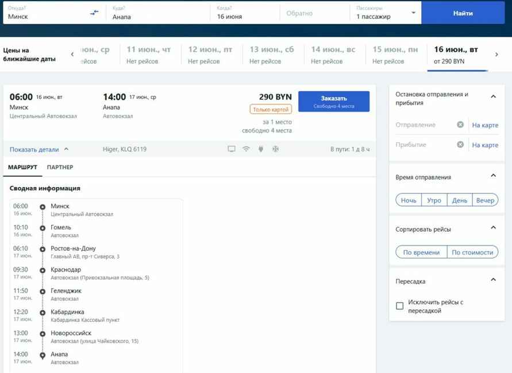Viewport: 512px width, 373px height.
Task: Select the Утро departure time filter
Action: click(x=434, y=200)
